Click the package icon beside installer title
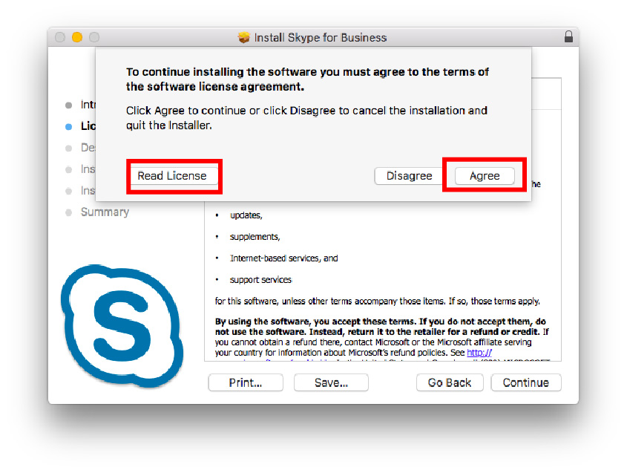Image resolution: width=627 pixels, height=473 pixels. click(x=243, y=37)
